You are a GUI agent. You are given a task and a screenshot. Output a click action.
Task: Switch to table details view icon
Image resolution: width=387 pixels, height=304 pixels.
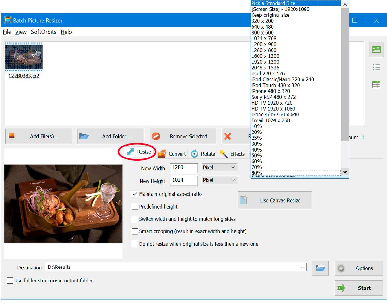click(376, 85)
